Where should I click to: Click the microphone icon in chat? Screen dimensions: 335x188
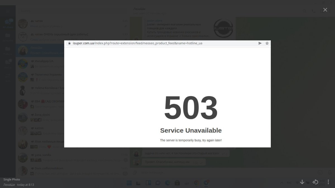(329, 173)
